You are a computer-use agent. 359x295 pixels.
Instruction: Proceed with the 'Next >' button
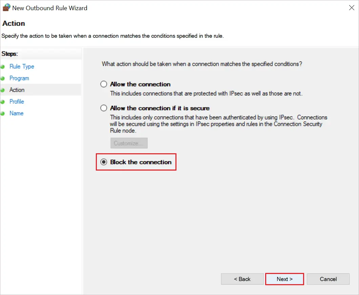coord(284,279)
